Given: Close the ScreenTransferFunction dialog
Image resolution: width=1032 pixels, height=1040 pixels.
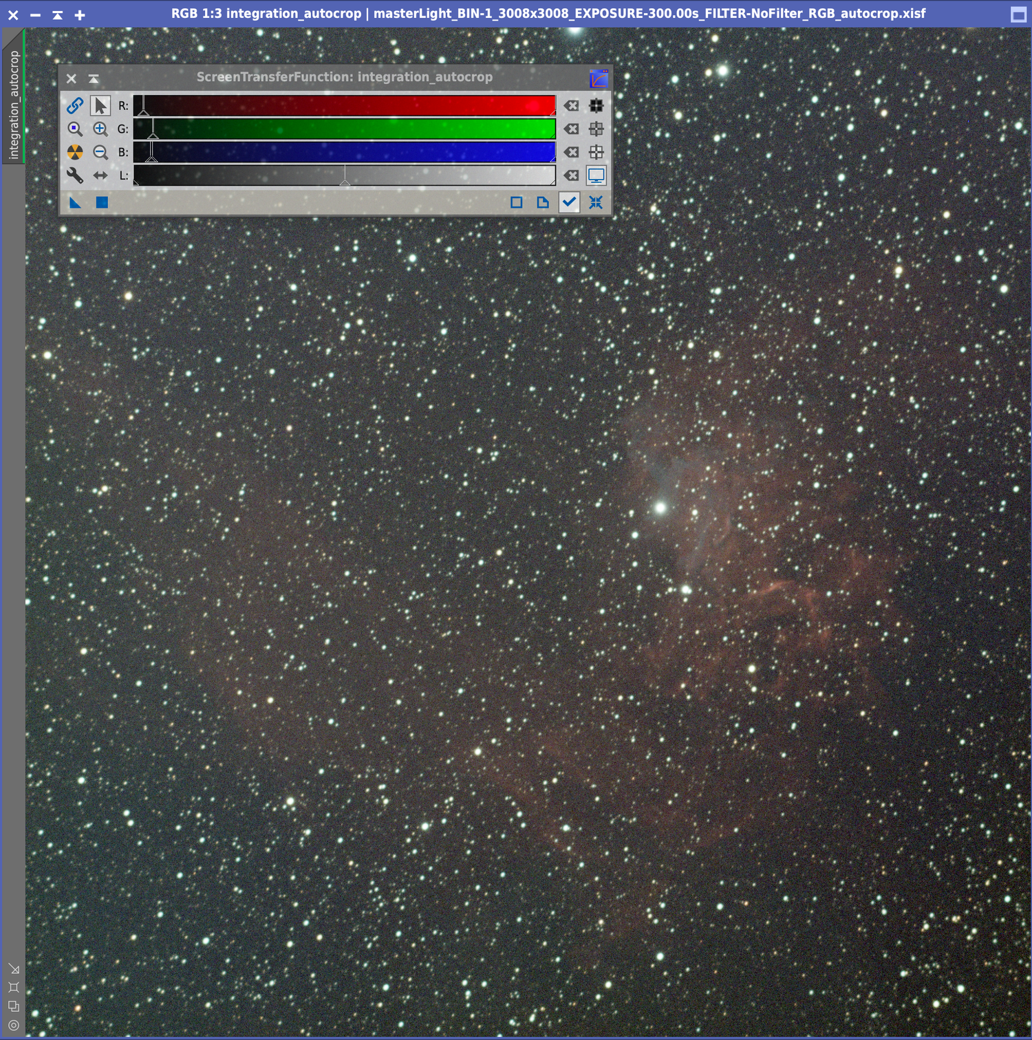Looking at the screenshot, I should (72, 78).
